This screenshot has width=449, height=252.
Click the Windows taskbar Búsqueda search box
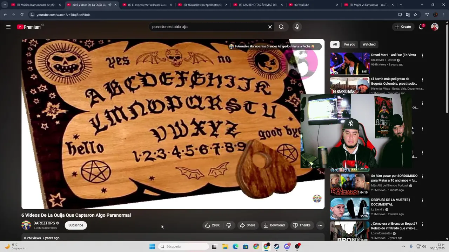pyautogui.click(x=183, y=246)
